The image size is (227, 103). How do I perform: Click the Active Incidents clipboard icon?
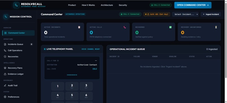pos(79,27)
